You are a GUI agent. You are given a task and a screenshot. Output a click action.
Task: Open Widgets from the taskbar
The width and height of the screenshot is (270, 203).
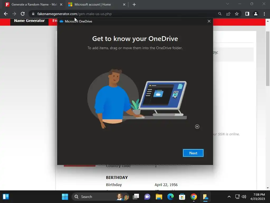(x=6, y=197)
